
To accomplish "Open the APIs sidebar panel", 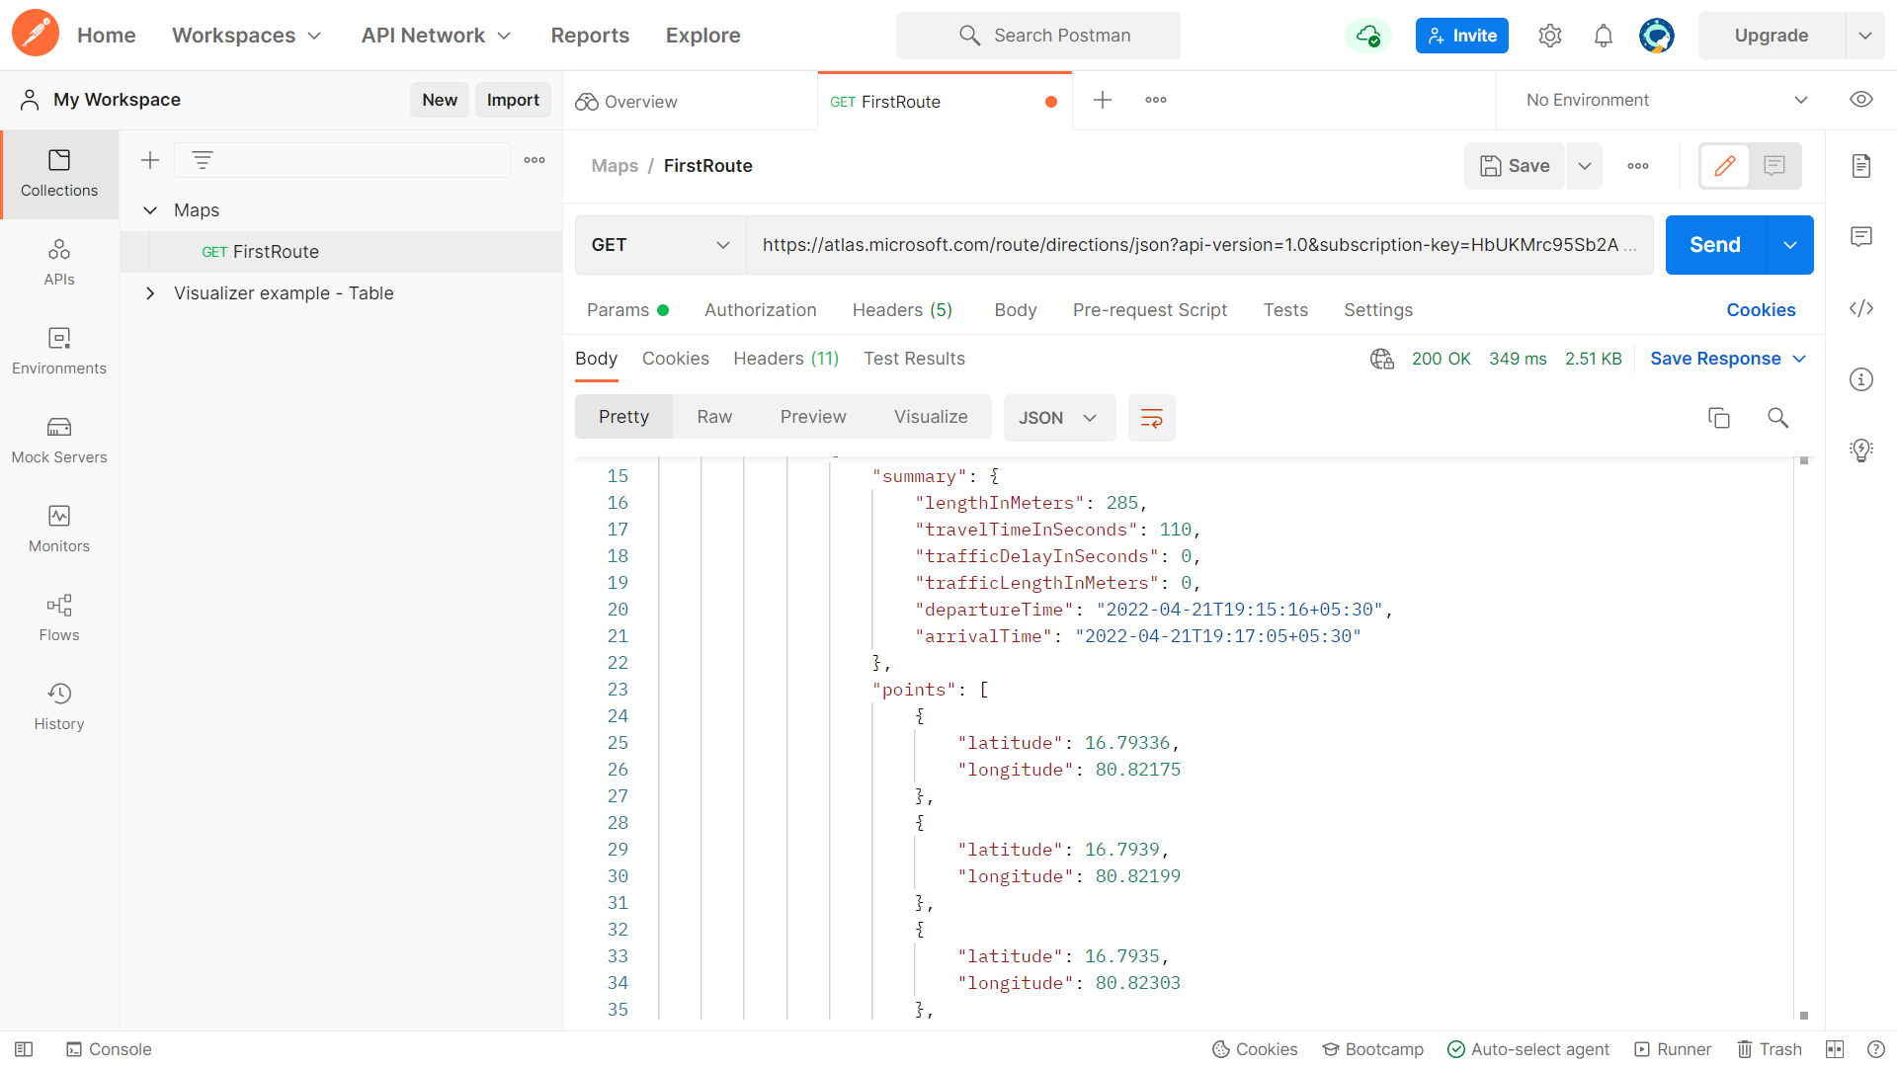I will click(59, 263).
